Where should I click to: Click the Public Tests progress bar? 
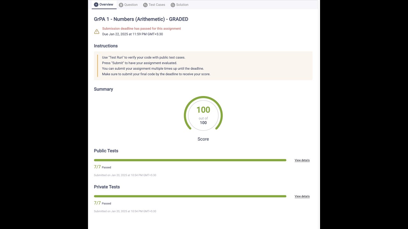coord(190,160)
